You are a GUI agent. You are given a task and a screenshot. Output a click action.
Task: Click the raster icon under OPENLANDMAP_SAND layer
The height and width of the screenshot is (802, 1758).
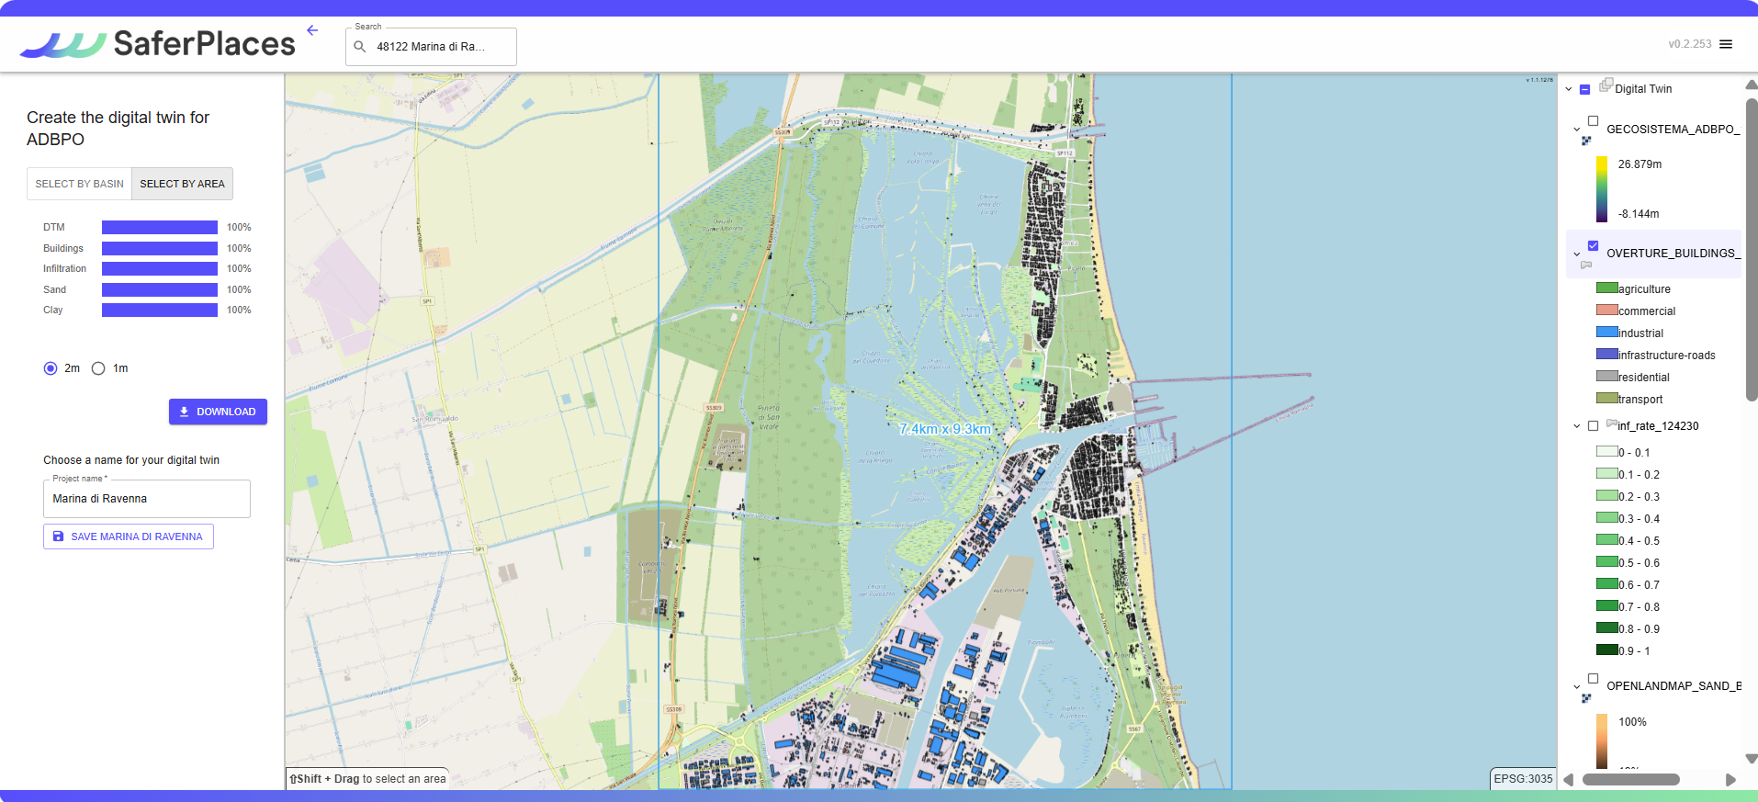tap(1586, 698)
